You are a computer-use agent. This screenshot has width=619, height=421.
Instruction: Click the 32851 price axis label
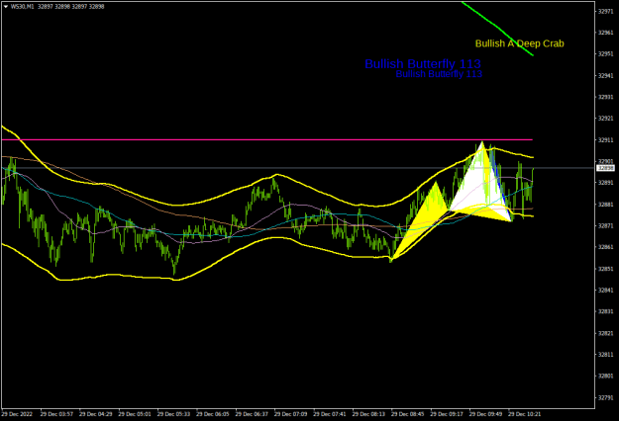point(605,269)
